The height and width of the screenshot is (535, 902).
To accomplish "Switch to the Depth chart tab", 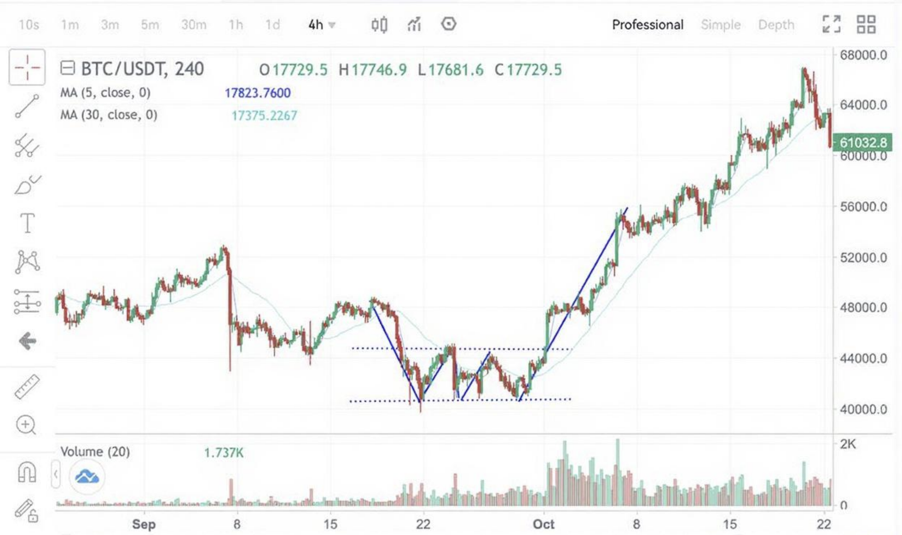I will coord(776,25).
